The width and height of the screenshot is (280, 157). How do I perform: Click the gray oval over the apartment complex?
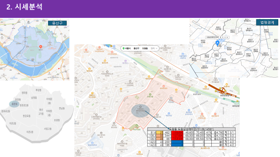140,111
